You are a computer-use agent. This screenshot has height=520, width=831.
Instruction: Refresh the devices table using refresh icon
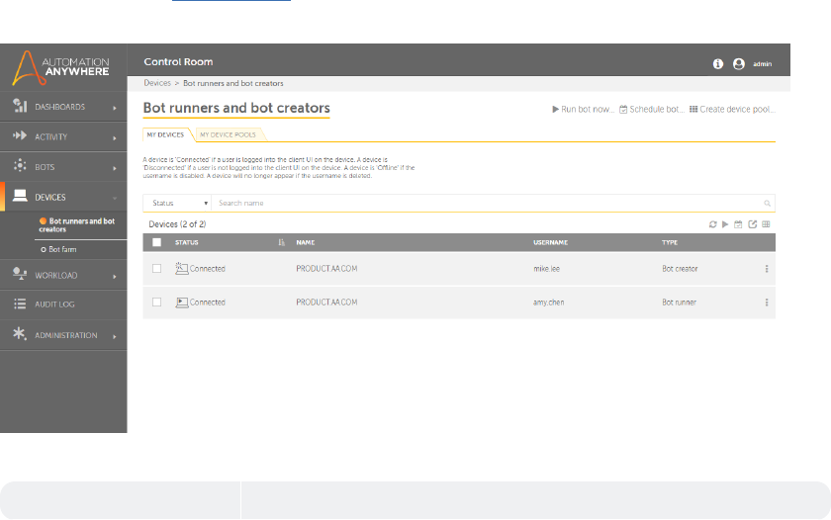(x=713, y=224)
